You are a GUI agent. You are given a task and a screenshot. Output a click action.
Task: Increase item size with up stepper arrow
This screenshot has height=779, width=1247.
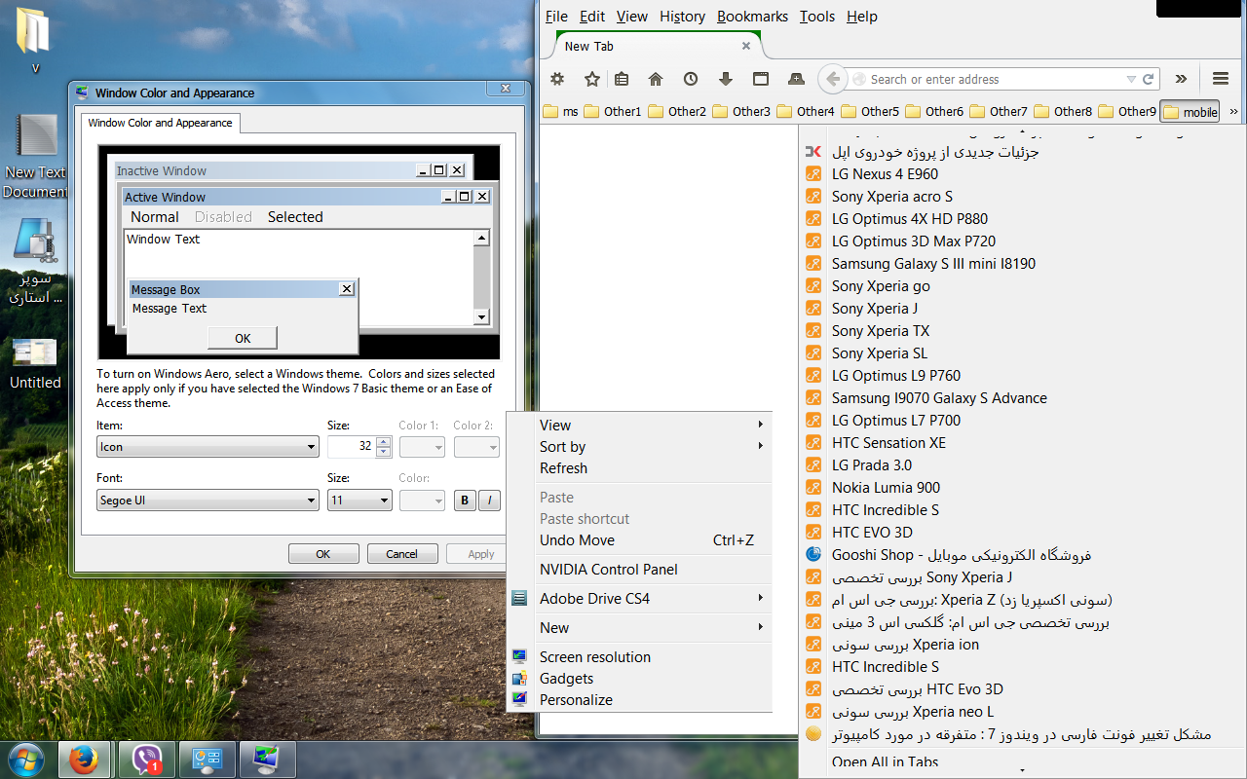click(x=383, y=442)
